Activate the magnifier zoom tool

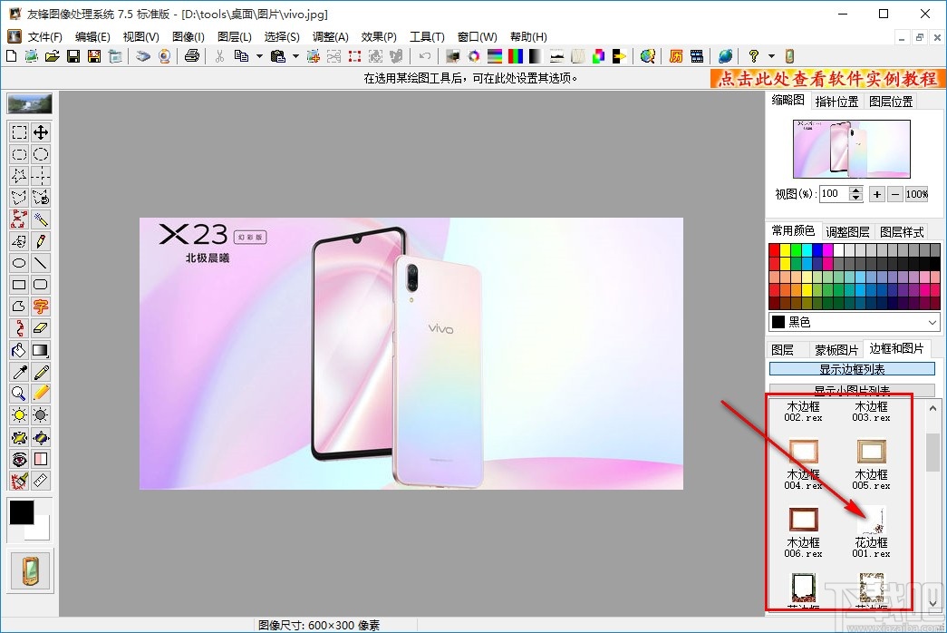(19, 394)
